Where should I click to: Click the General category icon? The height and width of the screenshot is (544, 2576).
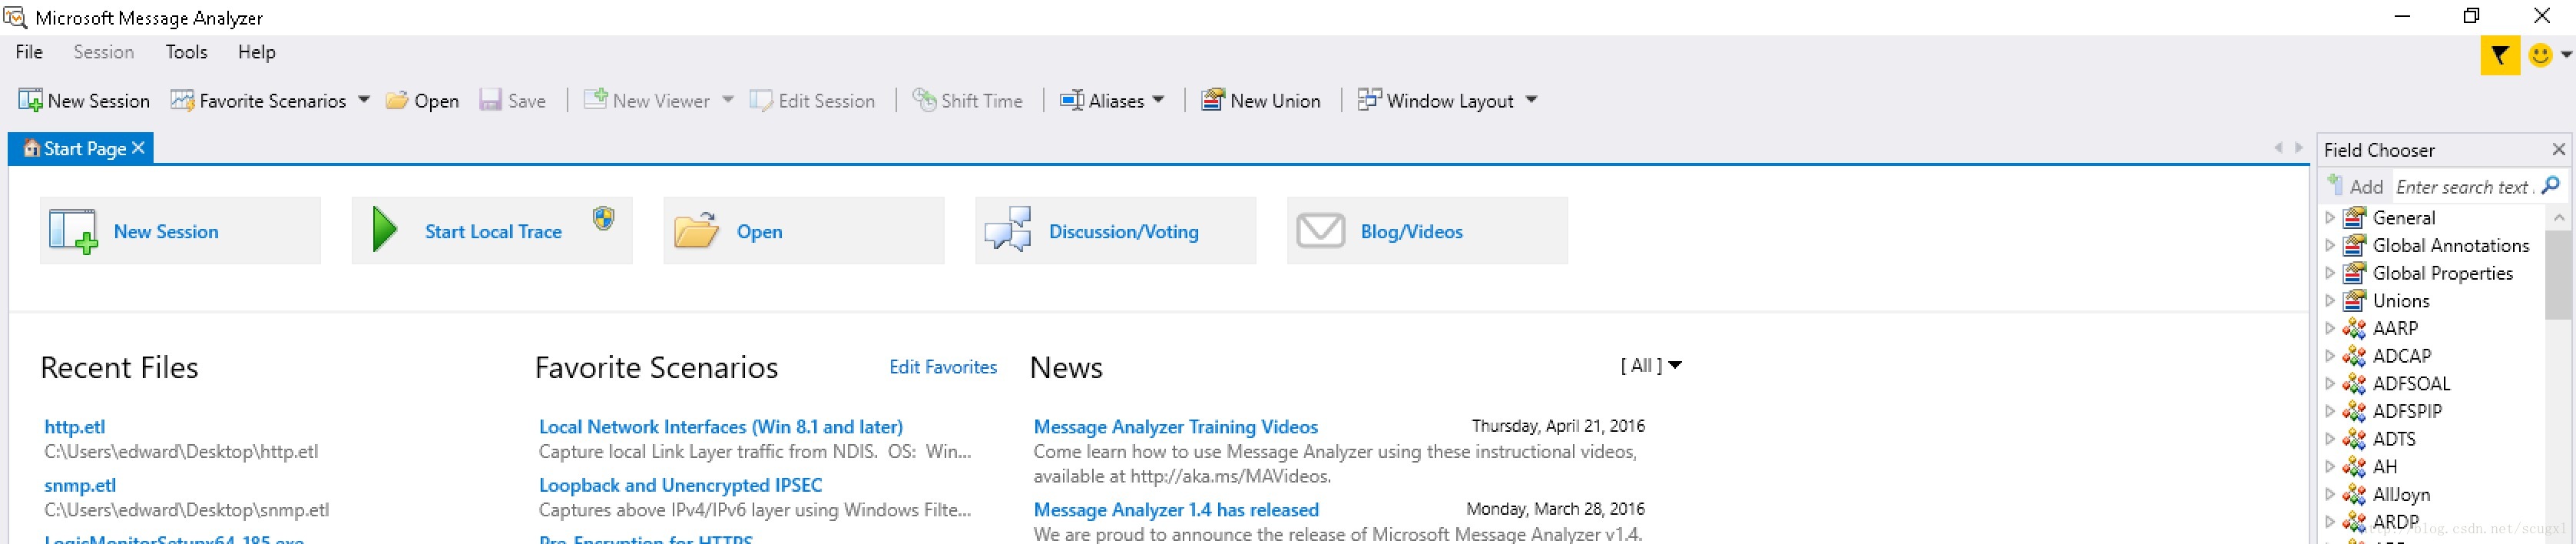click(2354, 217)
